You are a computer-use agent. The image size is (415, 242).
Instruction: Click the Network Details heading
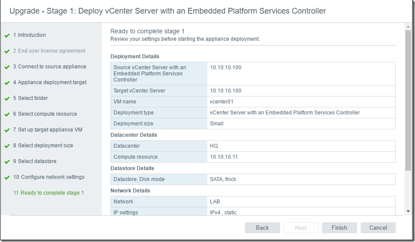pyautogui.click(x=130, y=191)
